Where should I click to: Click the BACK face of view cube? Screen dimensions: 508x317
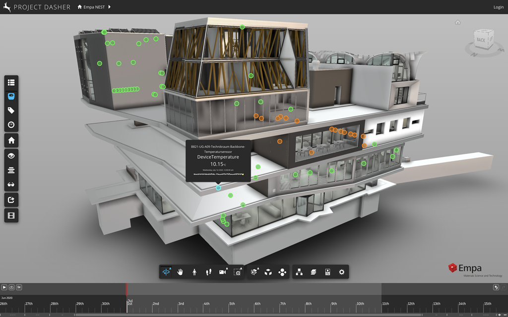point(481,40)
